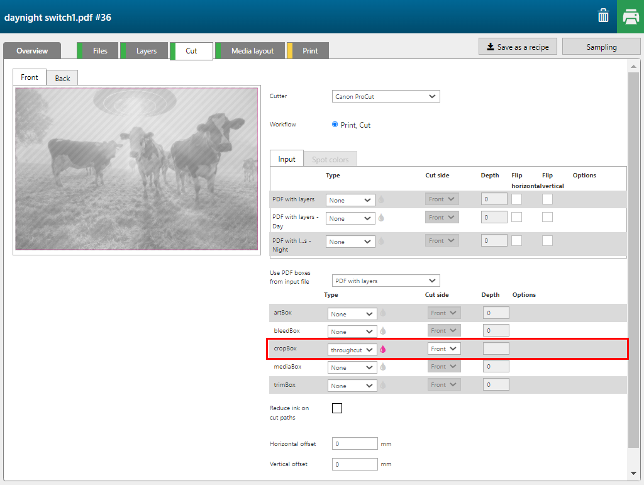
Task: Switch to the Back preview tab
Action: tap(62, 78)
